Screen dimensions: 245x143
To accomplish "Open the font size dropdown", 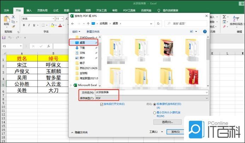I will 62,19.
